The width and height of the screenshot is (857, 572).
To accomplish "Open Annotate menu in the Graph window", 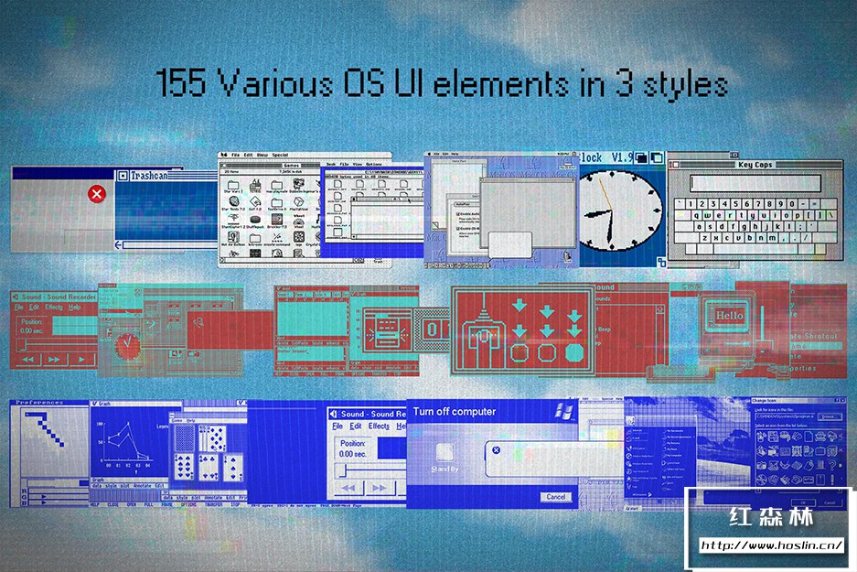I will click(142, 486).
